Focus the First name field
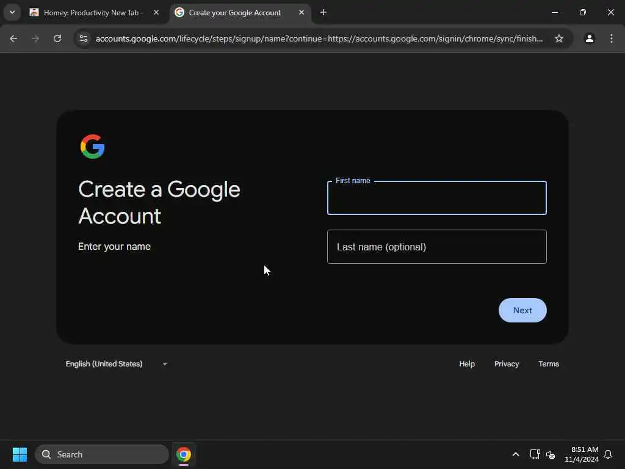625x469 pixels. click(x=437, y=198)
